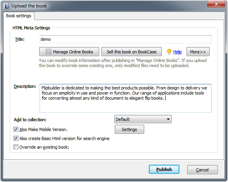Screen dimensions: 228x182
Task: Click Manage Online Books button
Action: (x=69, y=52)
